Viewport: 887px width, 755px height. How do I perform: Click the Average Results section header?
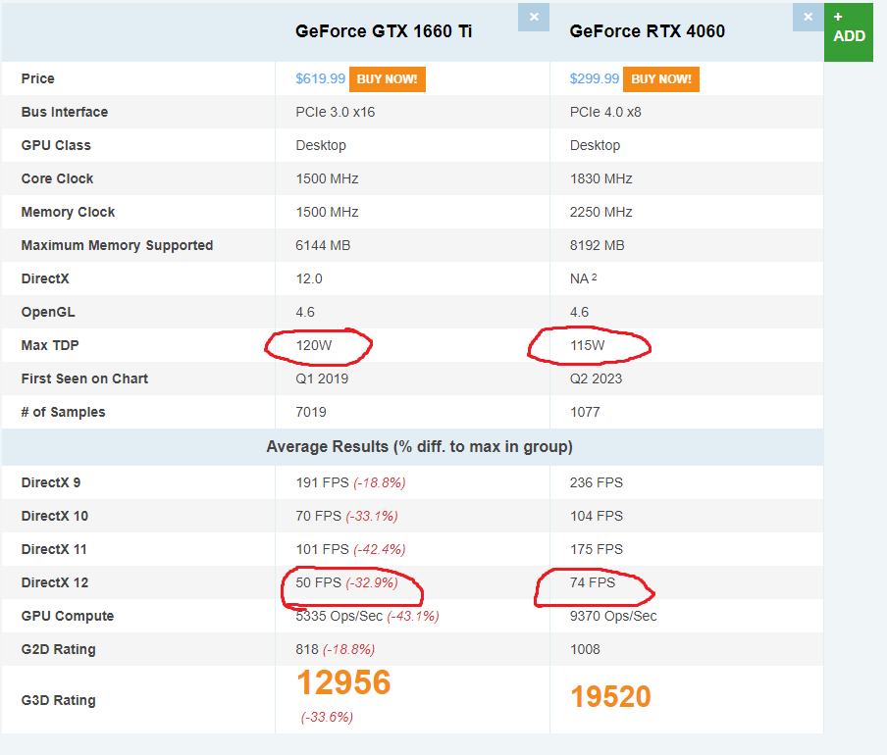point(419,446)
